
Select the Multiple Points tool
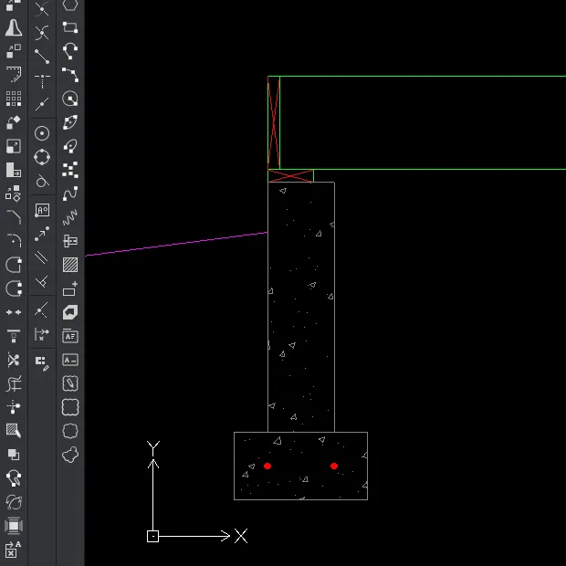(70, 170)
